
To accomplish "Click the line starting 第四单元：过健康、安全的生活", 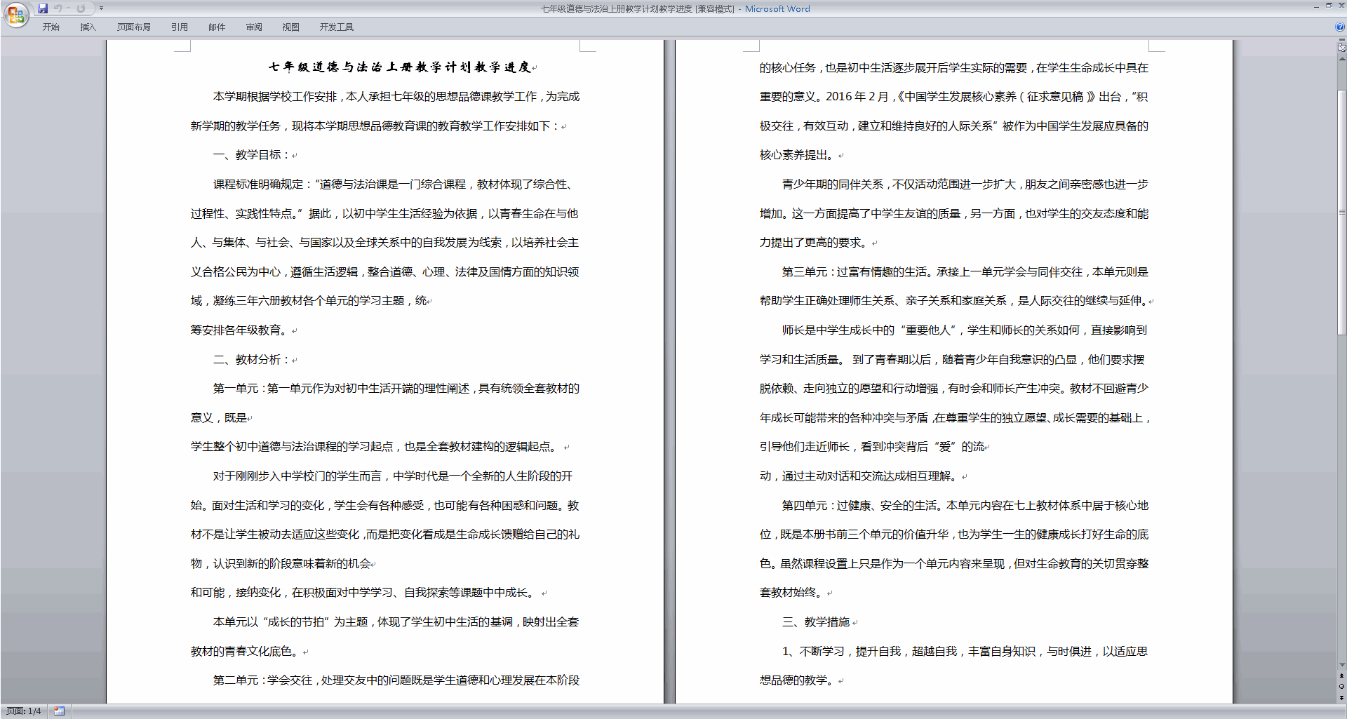I will 965,506.
